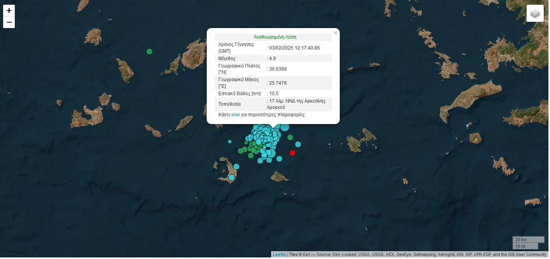Click the 20 km scale bar

(x=528, y=239)
